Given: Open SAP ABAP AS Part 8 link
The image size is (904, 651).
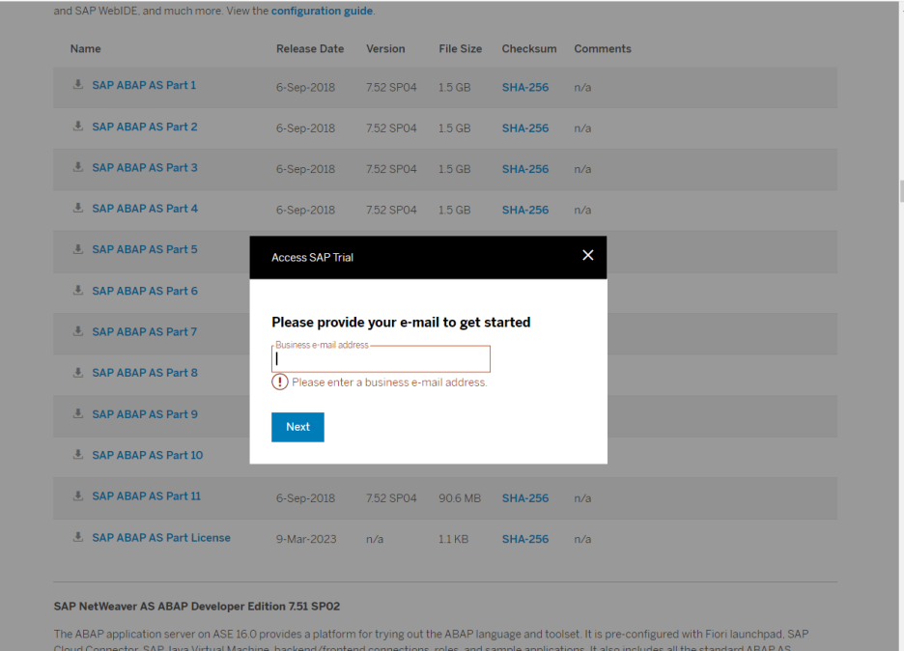Looking at the screenshot, I should [145, 373].
